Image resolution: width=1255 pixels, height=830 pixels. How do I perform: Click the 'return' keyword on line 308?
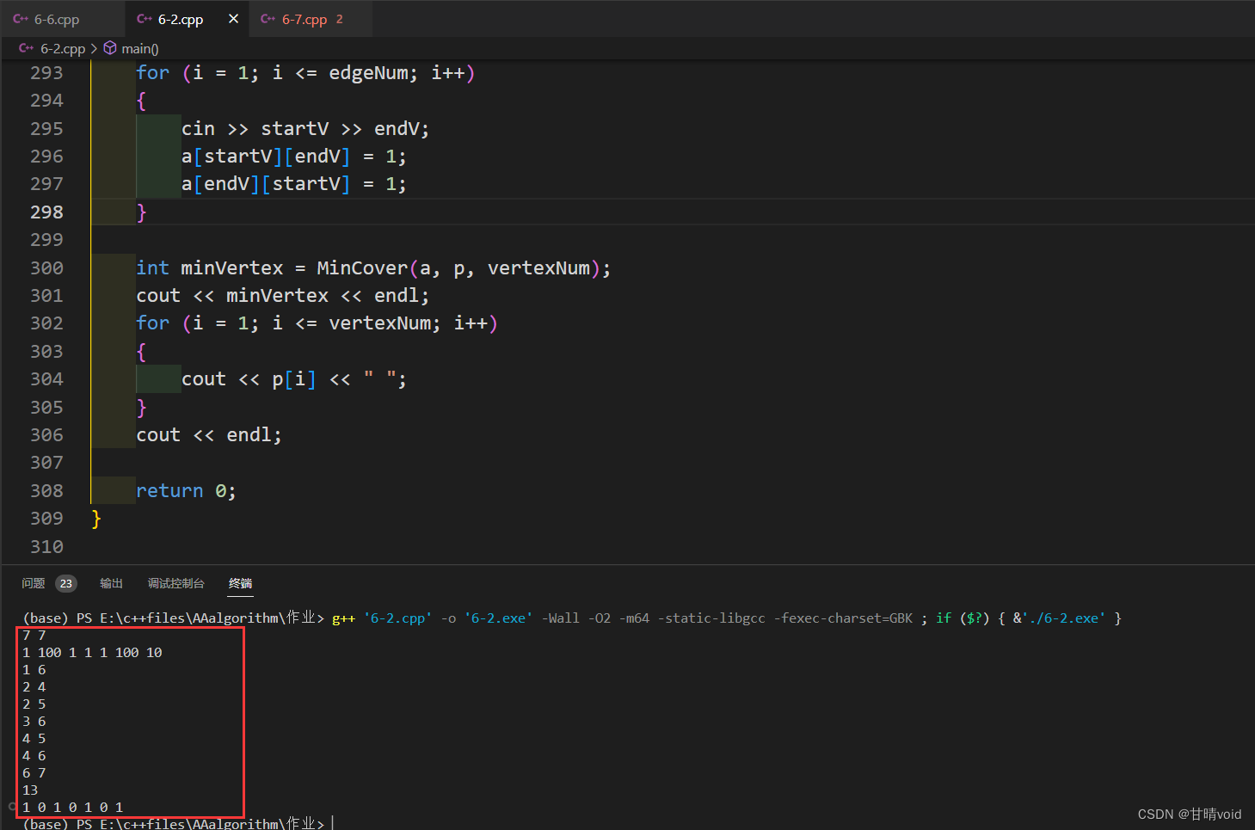pyautogui.click(x=169, y=491)
